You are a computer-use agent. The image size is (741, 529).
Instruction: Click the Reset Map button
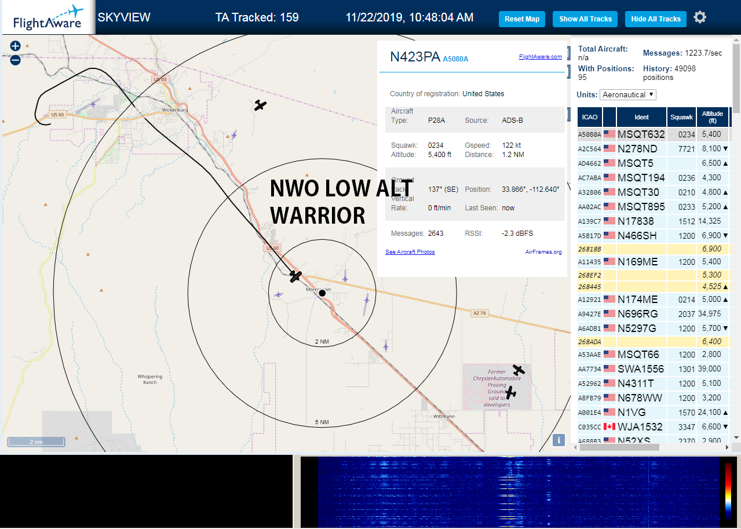tap(522, 19)
